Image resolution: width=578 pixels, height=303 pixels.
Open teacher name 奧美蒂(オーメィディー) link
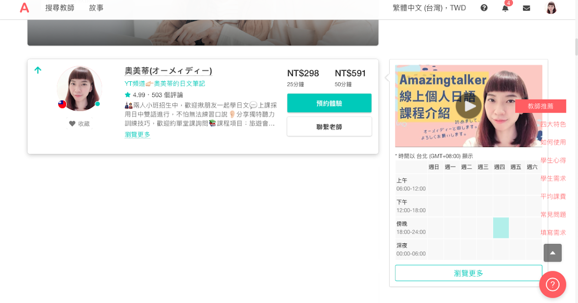pos(168,71)
